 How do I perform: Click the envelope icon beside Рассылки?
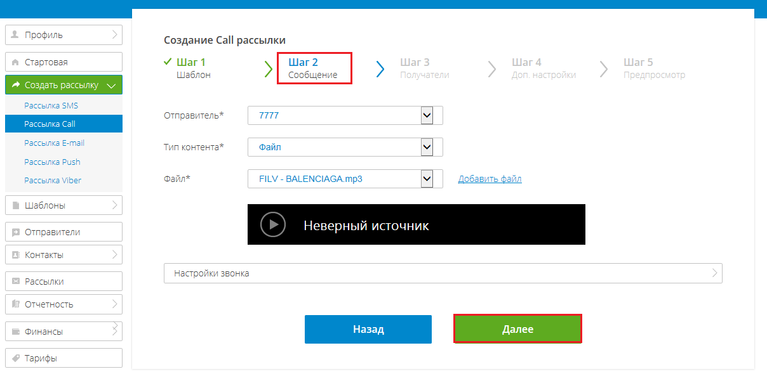[15, 281]
